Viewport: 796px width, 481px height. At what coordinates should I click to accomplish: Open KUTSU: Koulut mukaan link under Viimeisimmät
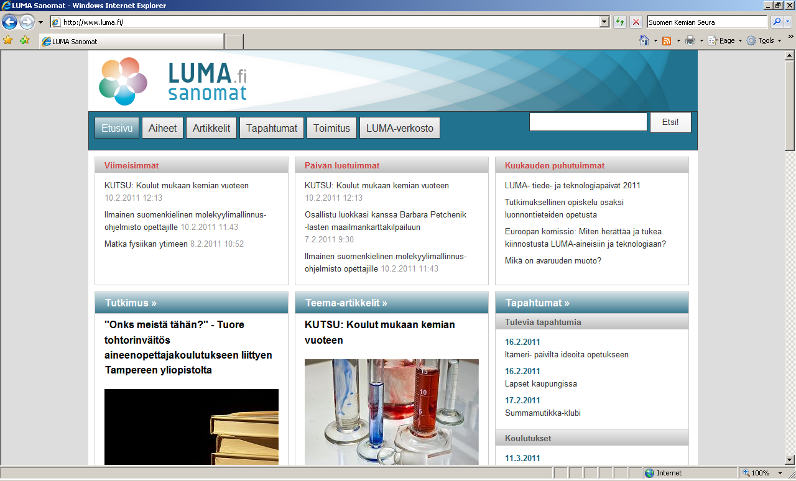pos(177,185)
